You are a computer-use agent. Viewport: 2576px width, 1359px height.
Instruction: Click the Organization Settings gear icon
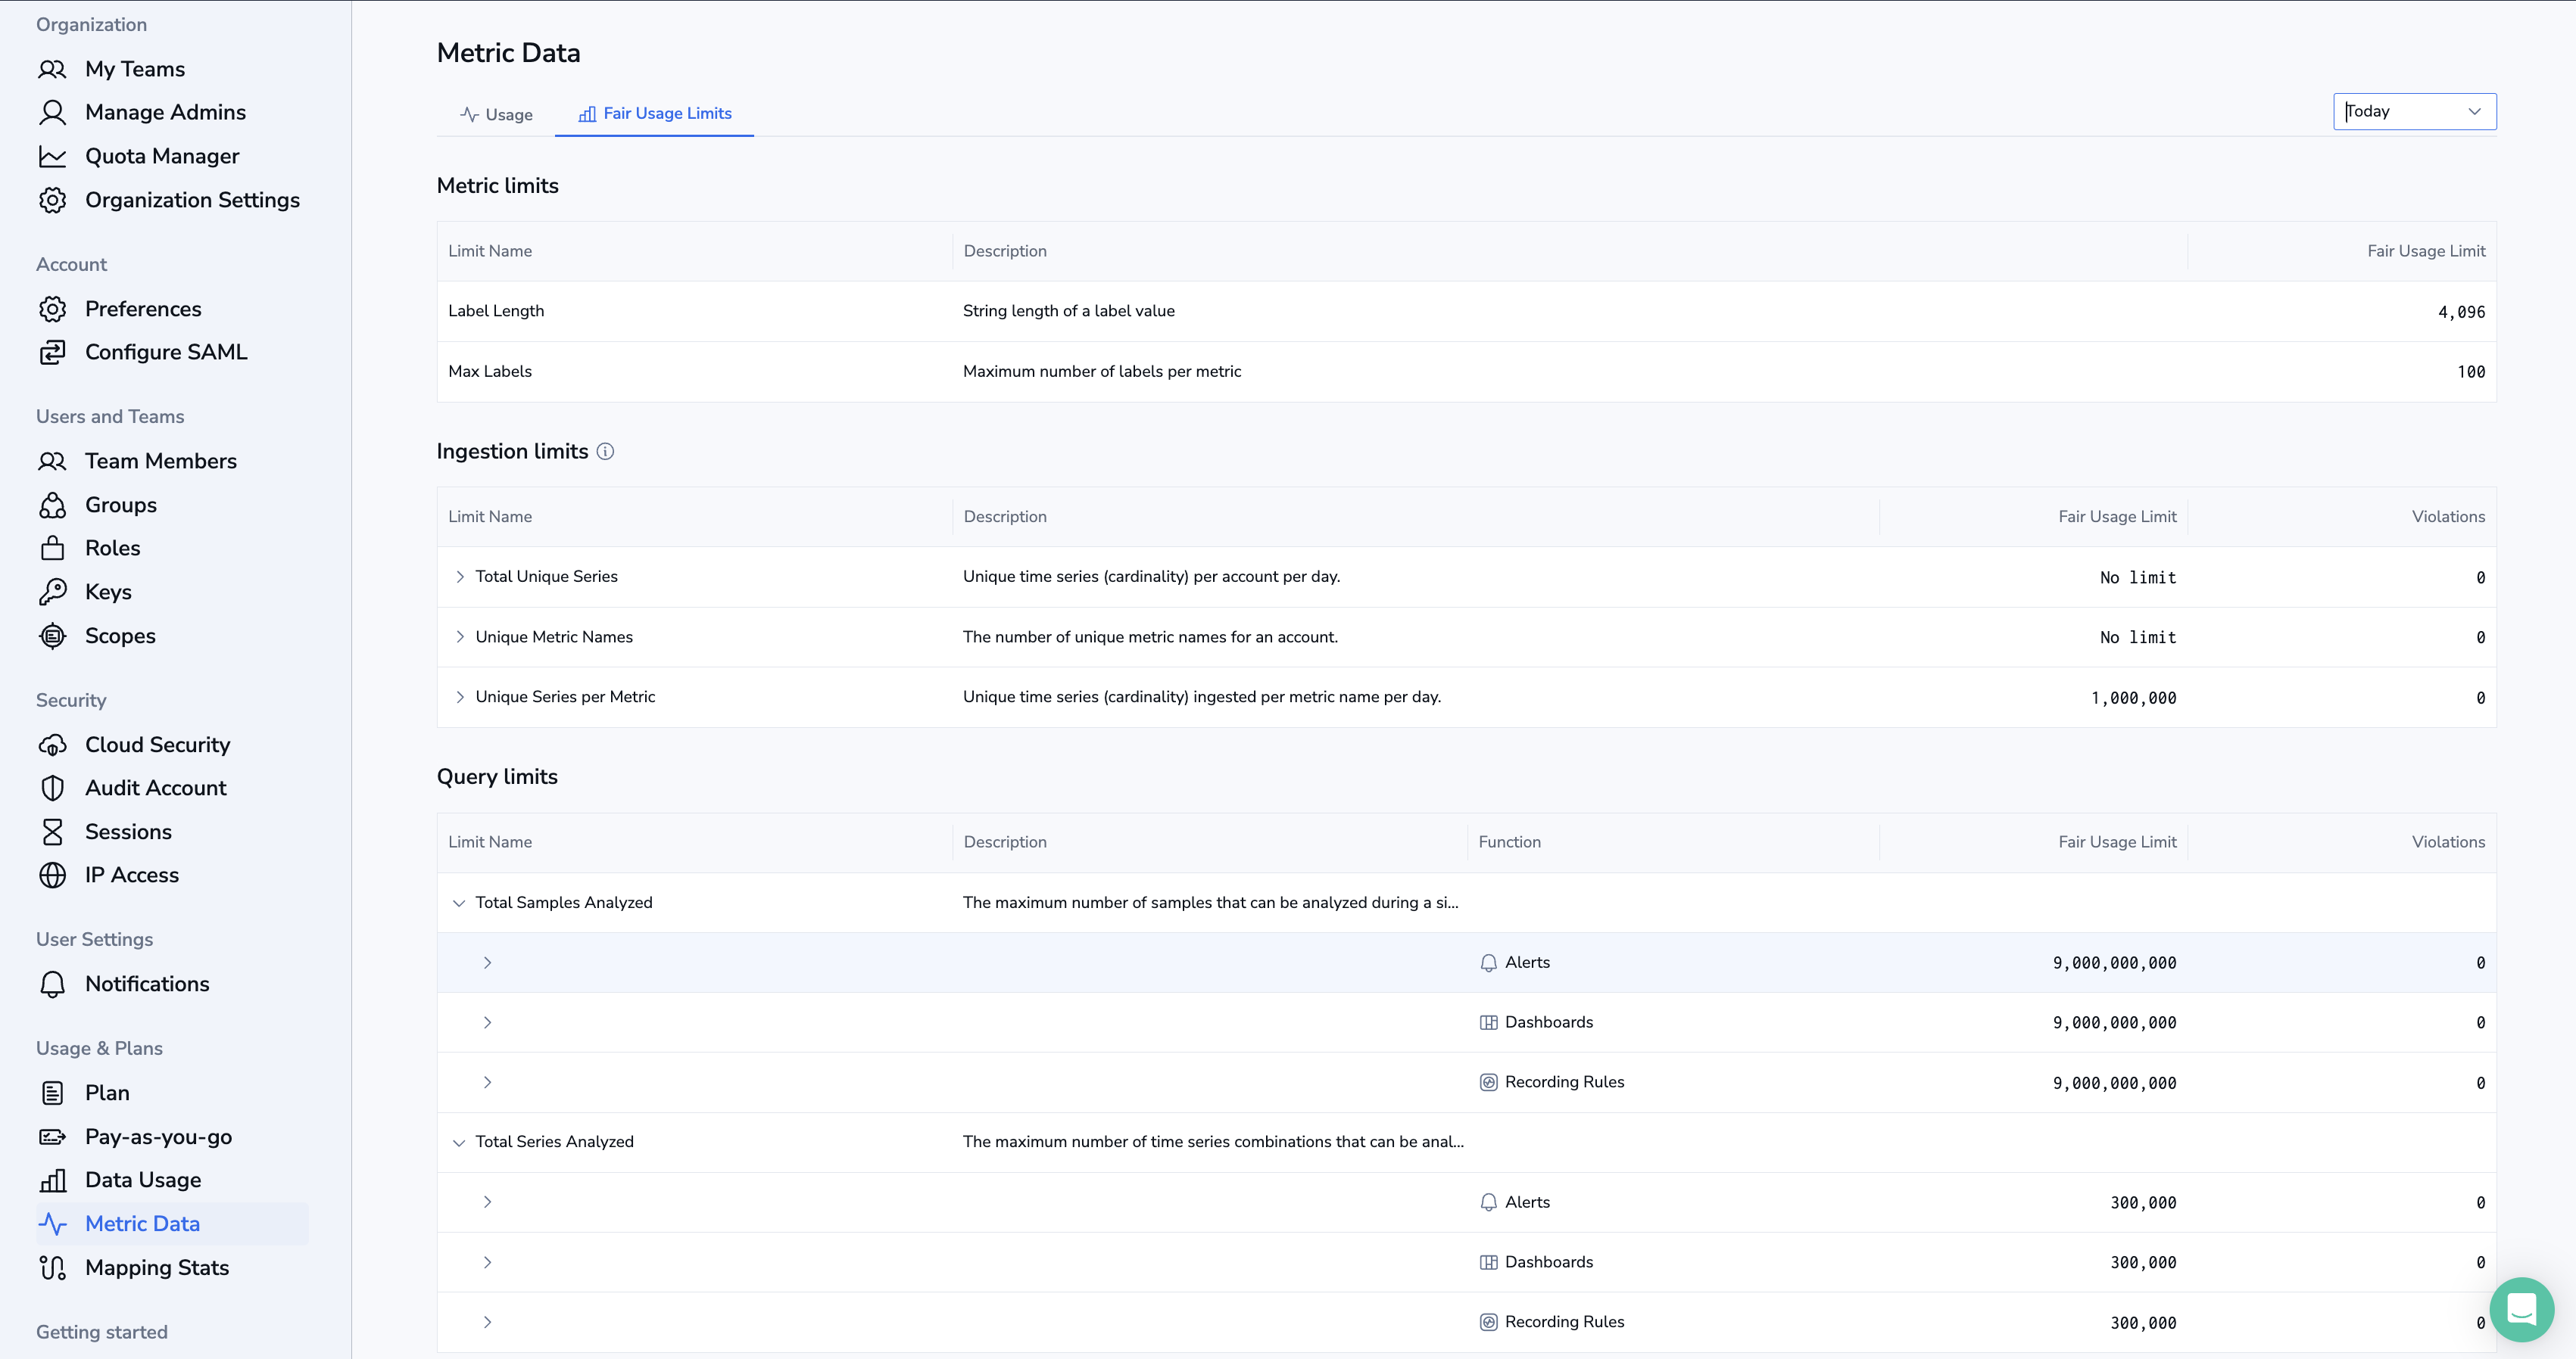tap(52, 201)
